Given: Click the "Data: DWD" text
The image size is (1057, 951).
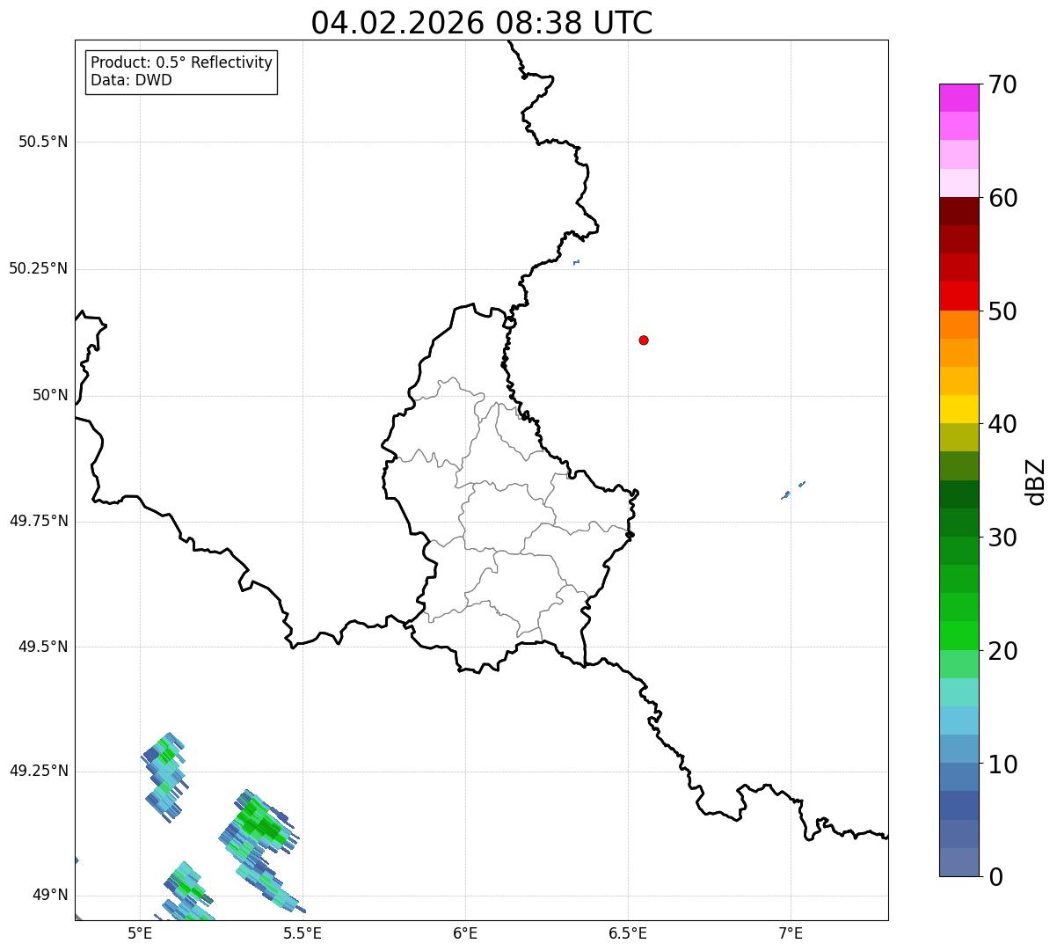Looking at the screenshot, I should point(131,80).
